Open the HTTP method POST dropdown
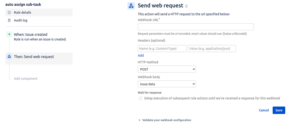Image resolution: width=304 pixels, height=135 pixels. coord(167,69)
